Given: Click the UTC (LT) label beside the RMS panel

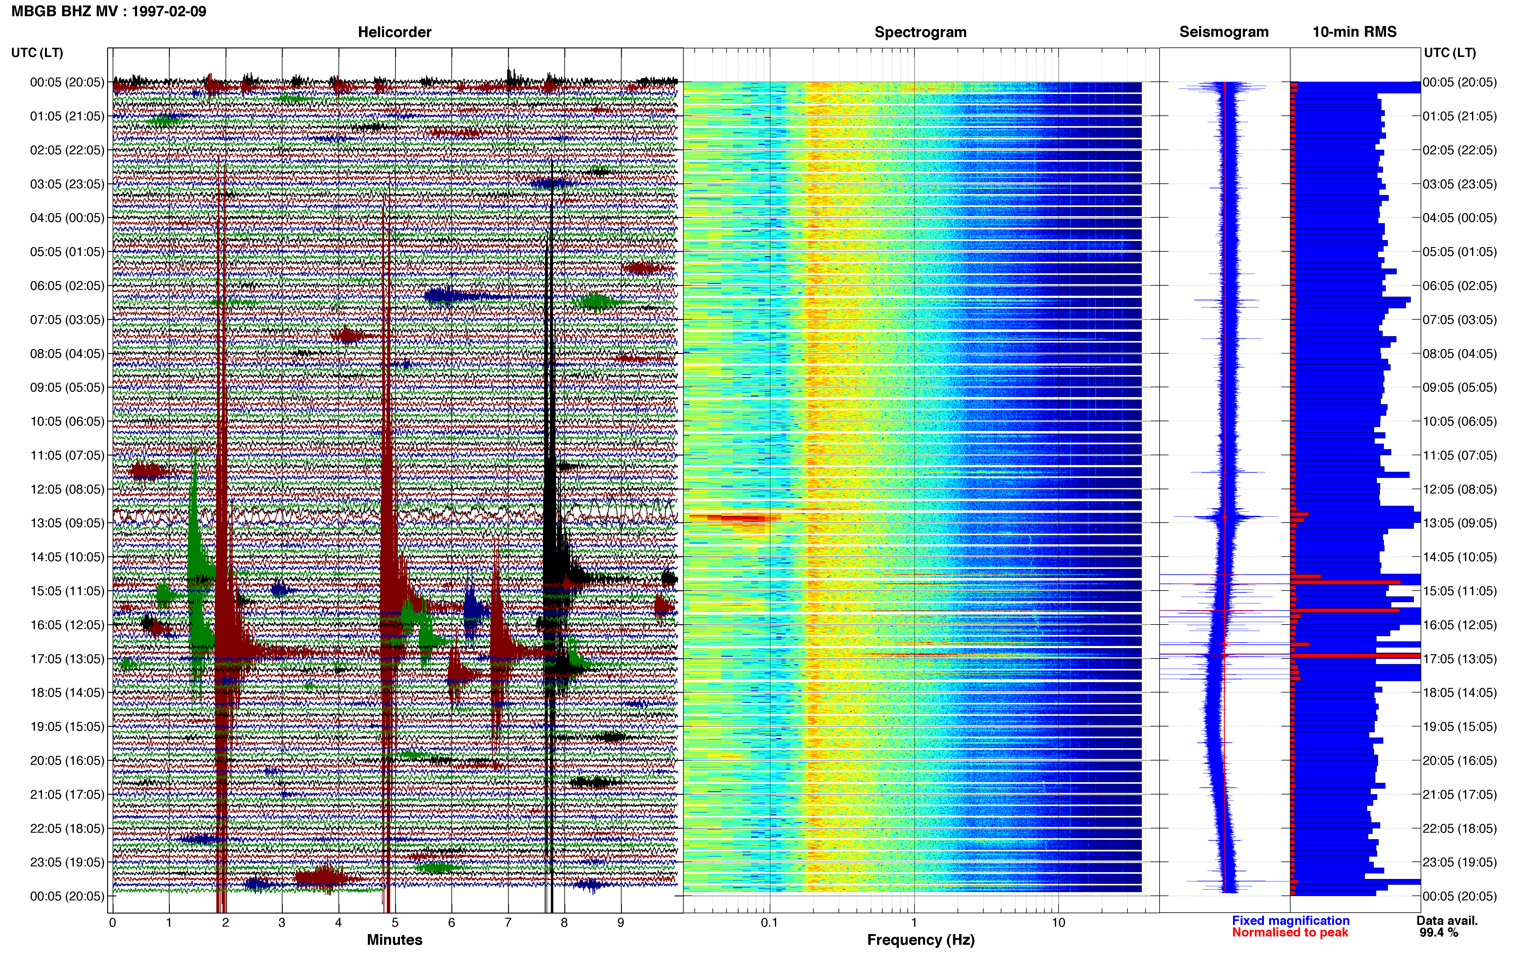Looking at the screenshot, I should (x=1450, y=53).
